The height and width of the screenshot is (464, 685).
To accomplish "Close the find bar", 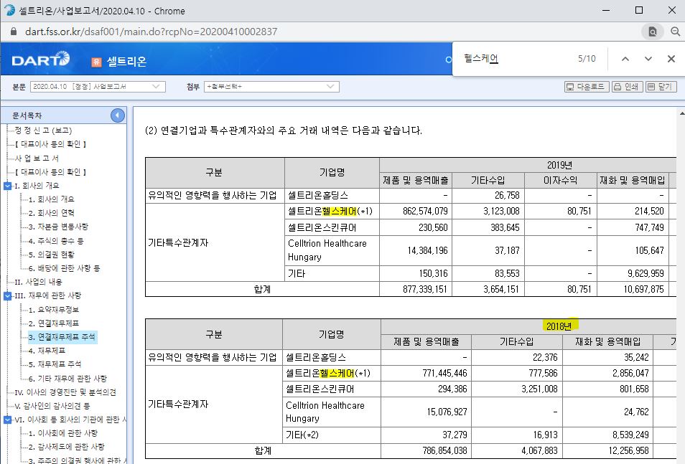I will (x=671, y=59).
